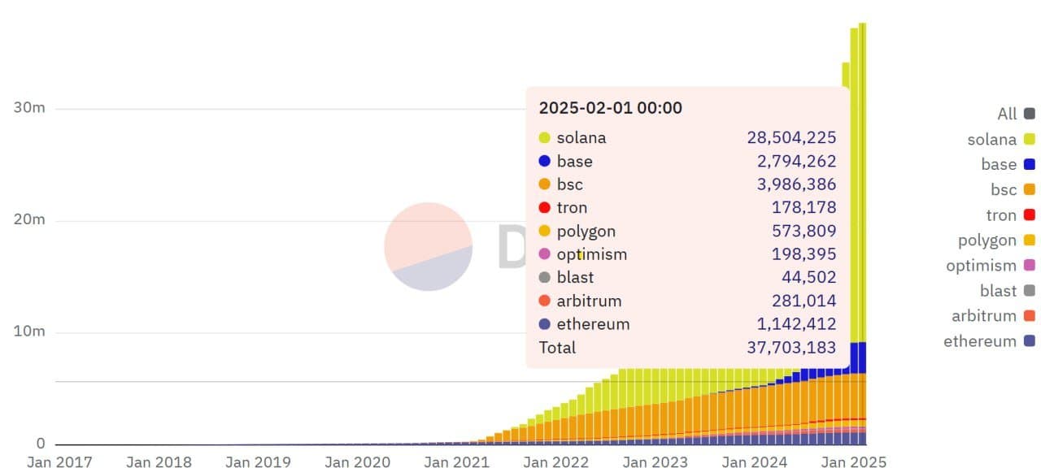Click the Total label in the tooltip
The image size is (1041, 468).
pos(557,348)
